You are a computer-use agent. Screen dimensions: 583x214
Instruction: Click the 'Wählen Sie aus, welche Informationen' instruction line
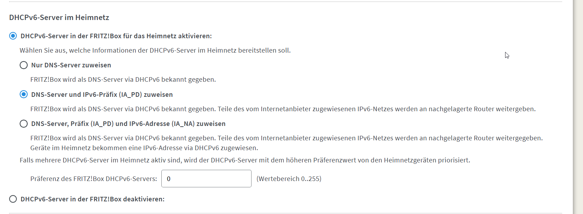pos(155,51)
